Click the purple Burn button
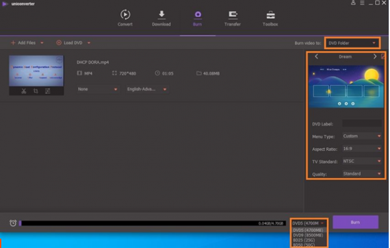This screenshot has height=248, width=390. (356, 222)
